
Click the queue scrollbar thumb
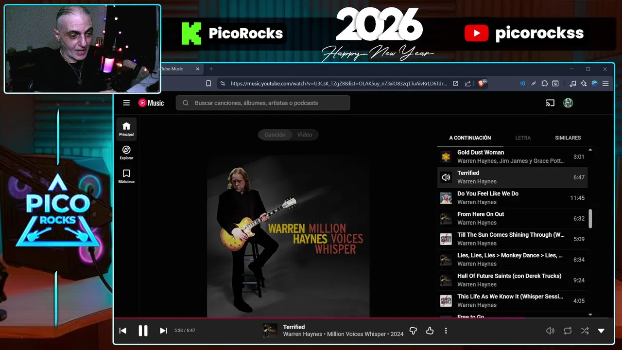(590, 219)
